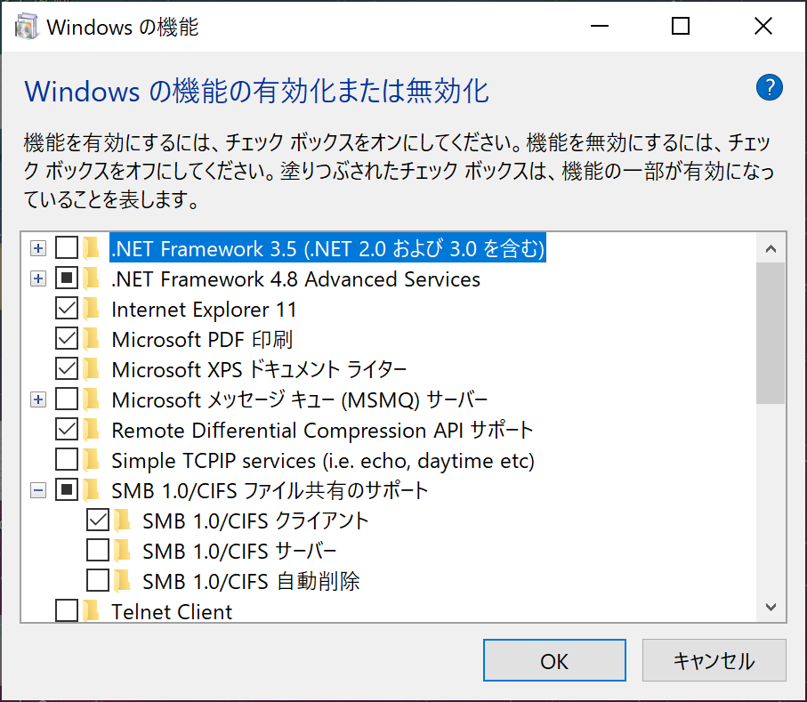Open the blue help question mark icon
The height and width of the screenshot is (702, 807).
pyautogui.click(x=770, y=87)
